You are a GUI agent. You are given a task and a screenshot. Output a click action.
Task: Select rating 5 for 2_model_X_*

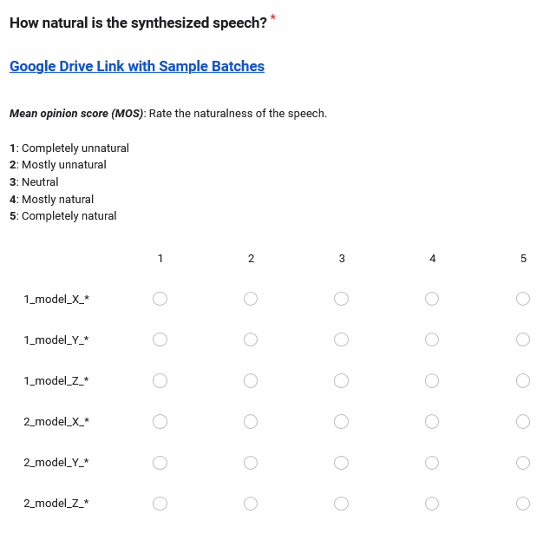point(523,421)
